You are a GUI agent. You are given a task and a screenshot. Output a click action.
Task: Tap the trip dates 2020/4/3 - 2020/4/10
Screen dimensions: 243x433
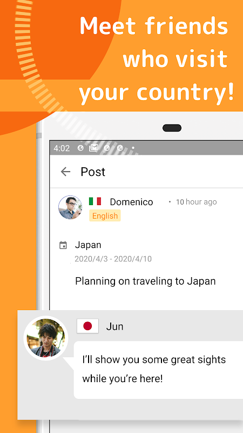pos(113,259)
